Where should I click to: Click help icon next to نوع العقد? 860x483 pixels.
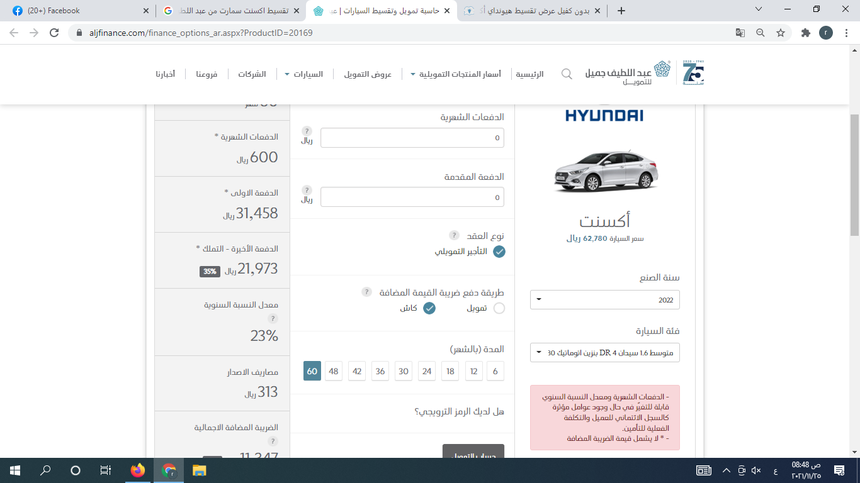click(454, 235)
